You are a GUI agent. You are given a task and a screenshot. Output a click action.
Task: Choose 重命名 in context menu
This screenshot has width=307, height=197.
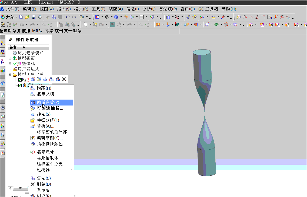(52, 190)
